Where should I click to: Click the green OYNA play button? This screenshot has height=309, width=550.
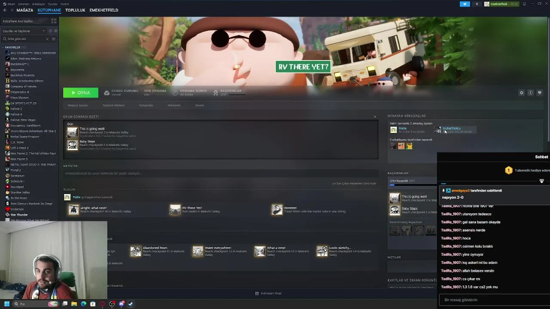[80, 93]
